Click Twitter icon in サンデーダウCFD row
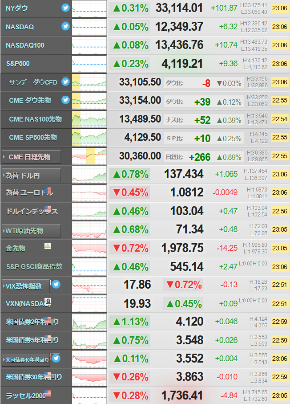 pos(66,82)
